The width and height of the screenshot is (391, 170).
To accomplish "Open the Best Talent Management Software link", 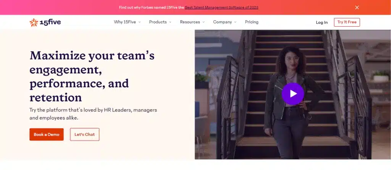I will pos(221,8).
